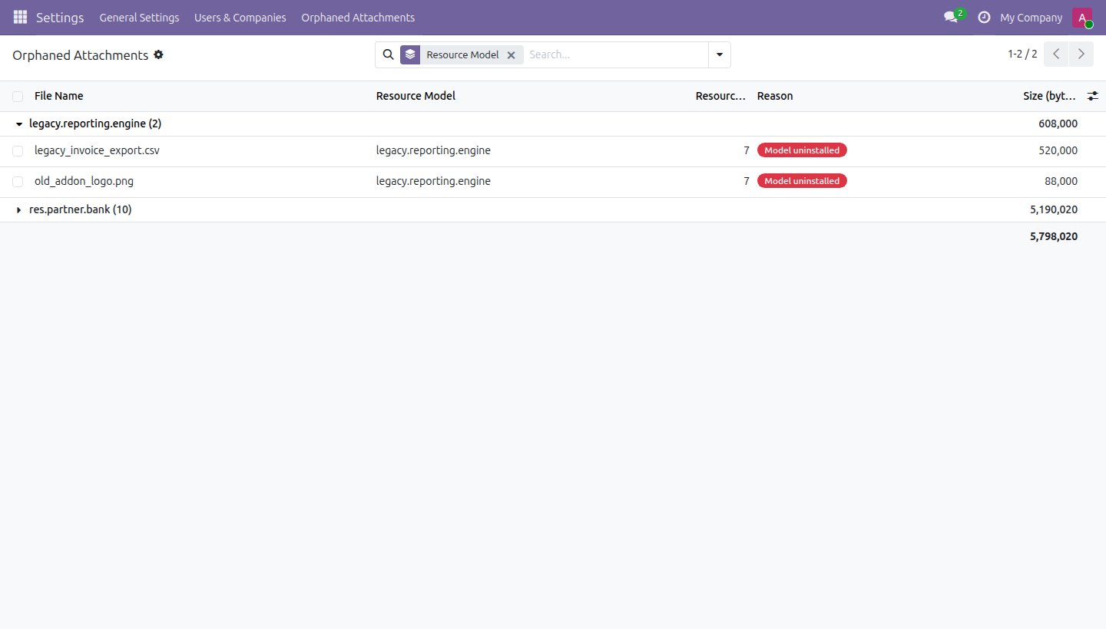Sort by the File Name column
Screen dimensions: 1106x629
(58, 96)
